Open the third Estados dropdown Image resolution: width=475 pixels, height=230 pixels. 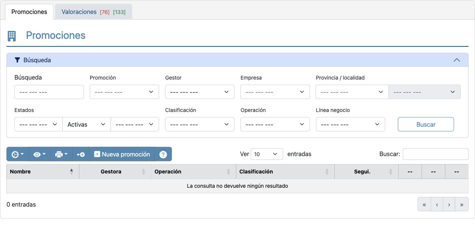[x=135, y=124]
